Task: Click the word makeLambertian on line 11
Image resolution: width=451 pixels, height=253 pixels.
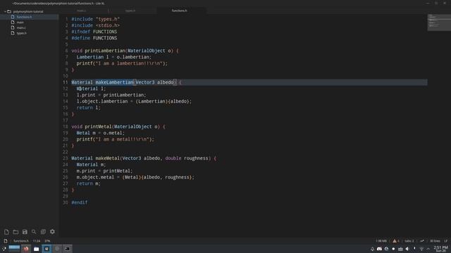Action: pyautogui.click(x=114, y=82)
